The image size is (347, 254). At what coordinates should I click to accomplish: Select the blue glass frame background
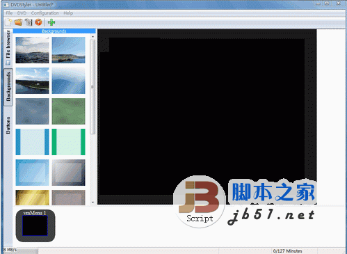[x=32, y=173]
